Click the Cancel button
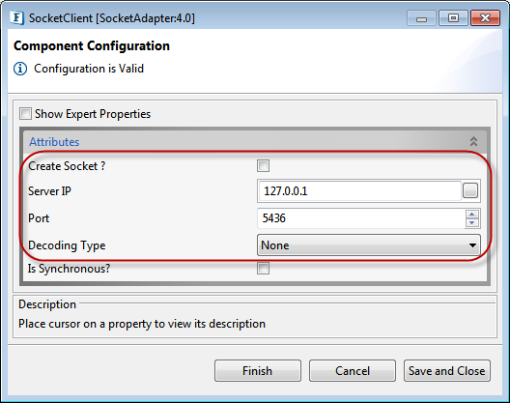 click(353, 371)
